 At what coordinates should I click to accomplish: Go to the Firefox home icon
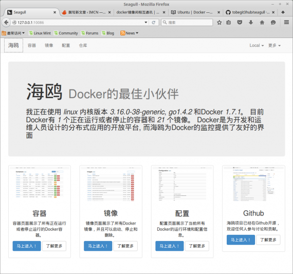(262, 23)
